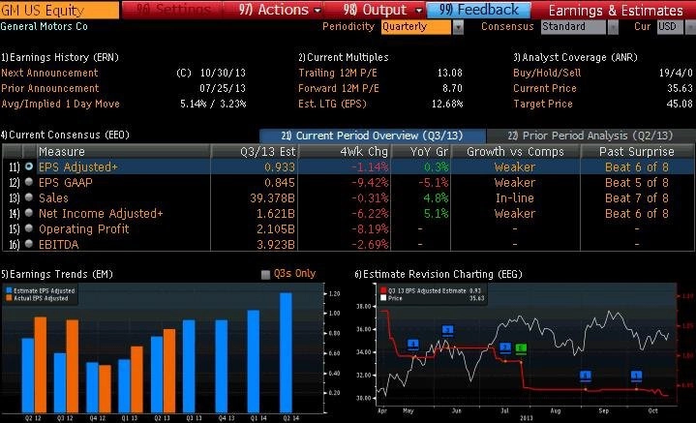
Task: Click the blue revision marker above June price line
Action: point(447,330)
